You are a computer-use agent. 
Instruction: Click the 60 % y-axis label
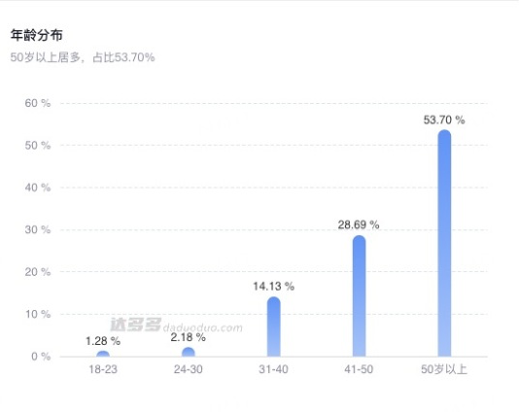[38, 103]
